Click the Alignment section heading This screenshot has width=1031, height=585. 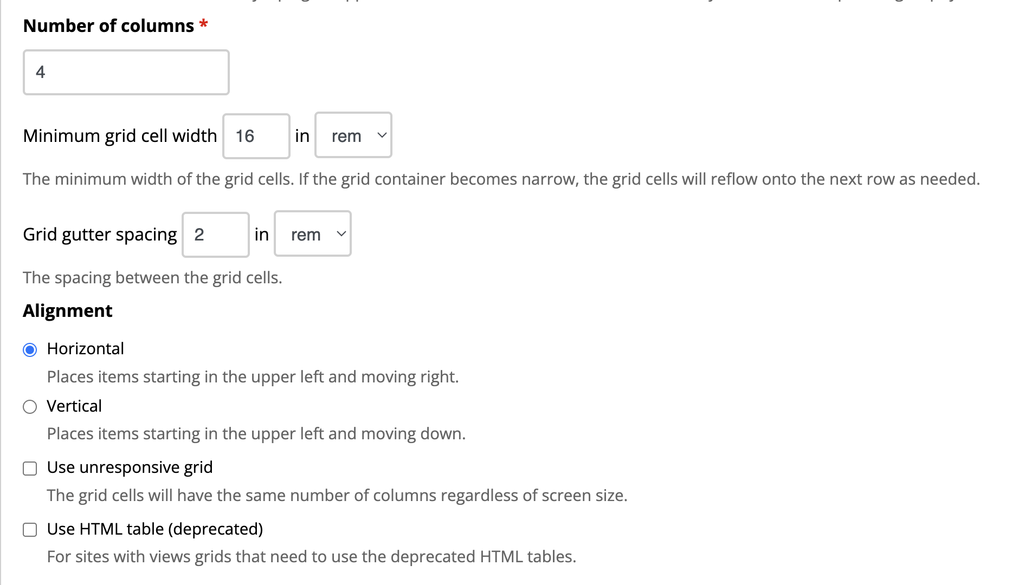pos(67,310)
